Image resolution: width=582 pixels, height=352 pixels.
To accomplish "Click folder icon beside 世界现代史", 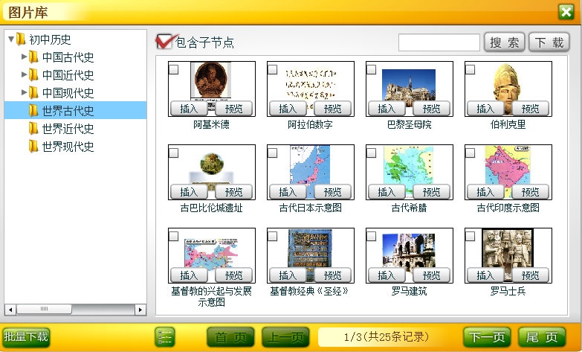I will pyautogui.click(x=33, y=147).
